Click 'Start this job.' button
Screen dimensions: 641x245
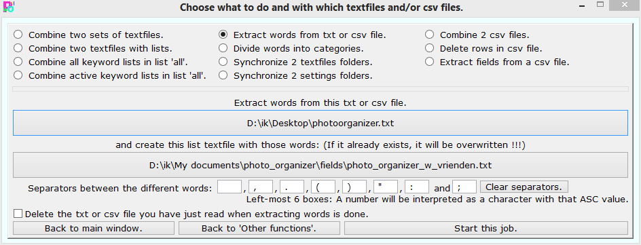pyautogui.click(x=486, y=228)
